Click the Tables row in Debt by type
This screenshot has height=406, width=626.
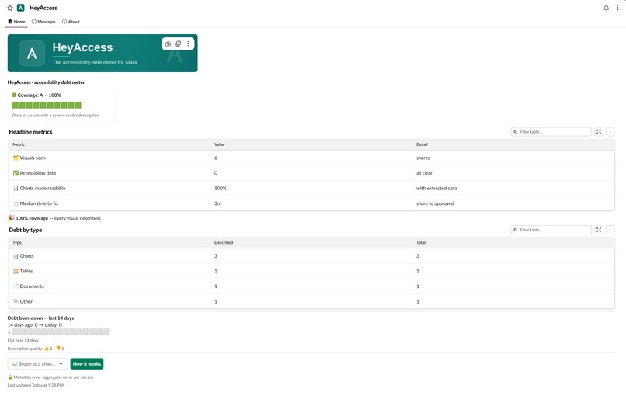pos(311,272)
